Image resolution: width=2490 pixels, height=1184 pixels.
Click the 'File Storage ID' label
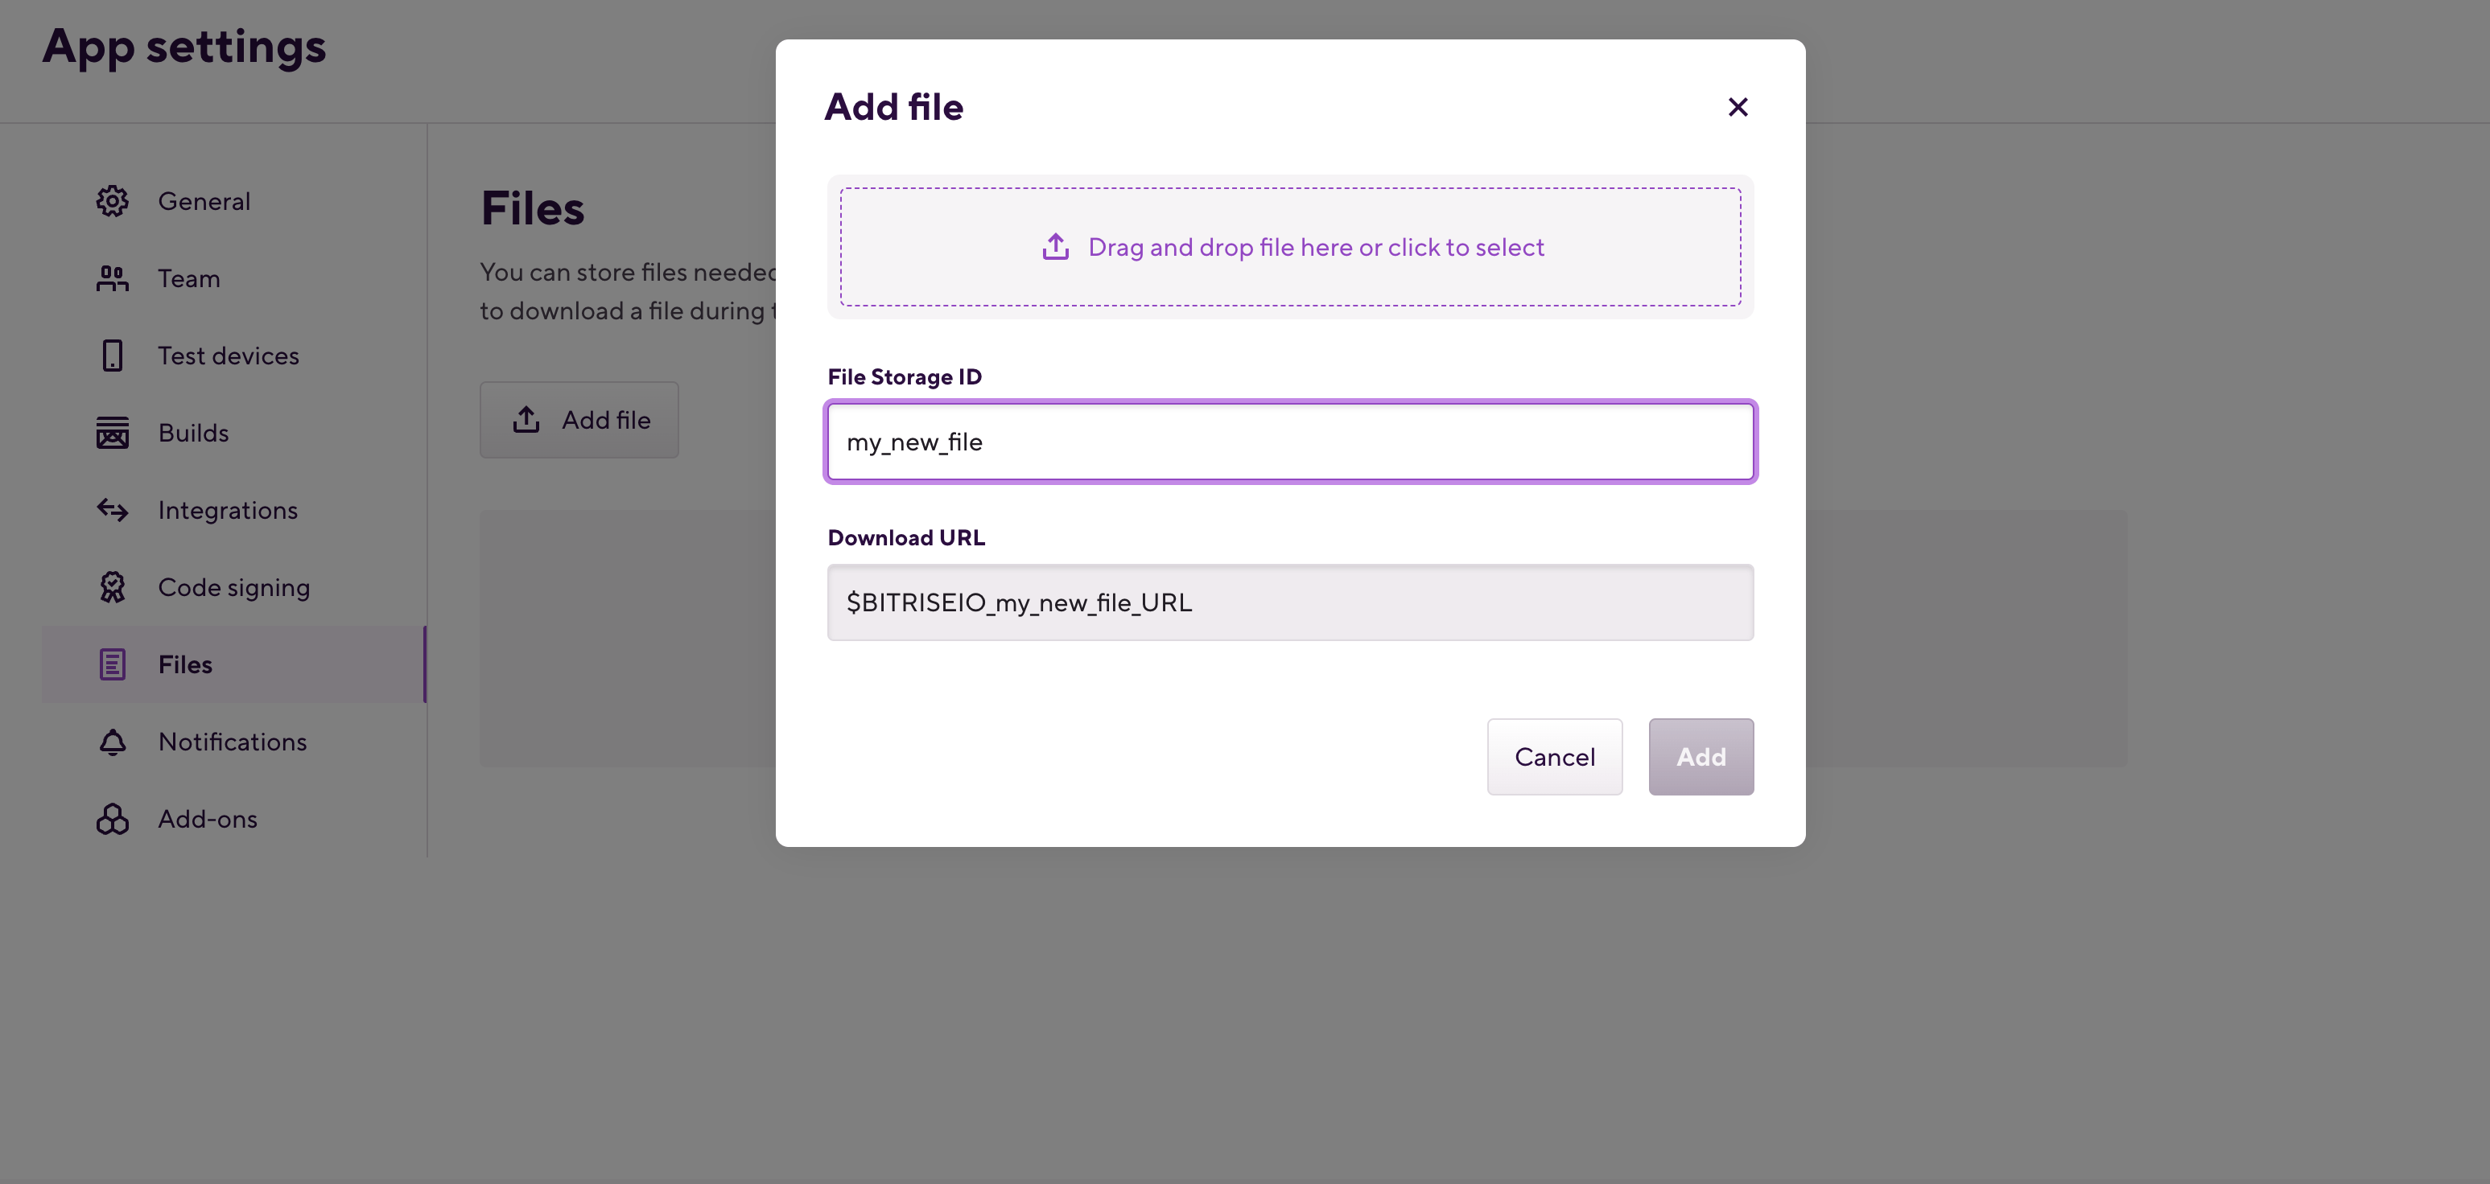coord(905,376)
